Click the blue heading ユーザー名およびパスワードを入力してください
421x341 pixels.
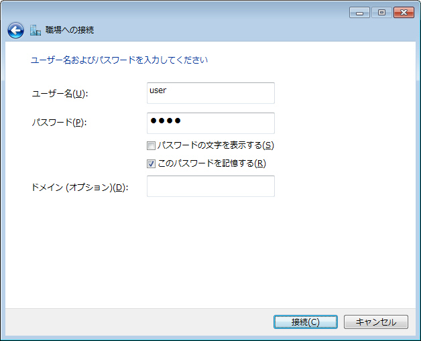click(119, 60)
